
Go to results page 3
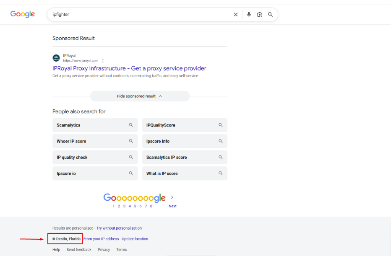pyautogui.click(x=124, y=206)
